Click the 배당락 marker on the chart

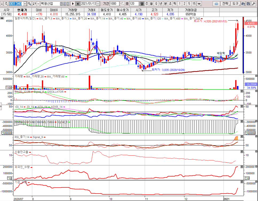click(x=221, y=53)
